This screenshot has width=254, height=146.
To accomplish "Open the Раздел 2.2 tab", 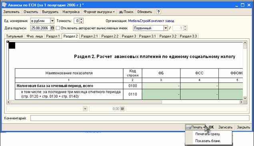I will [110, 36].
